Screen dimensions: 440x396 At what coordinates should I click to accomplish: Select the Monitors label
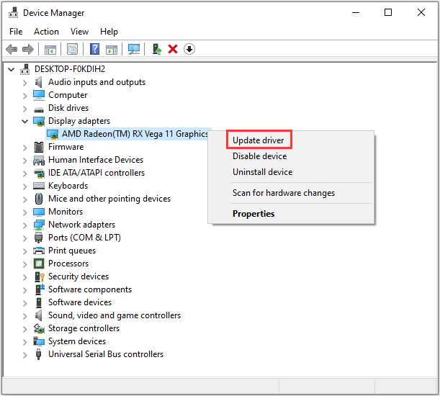[x=66, y=212]
